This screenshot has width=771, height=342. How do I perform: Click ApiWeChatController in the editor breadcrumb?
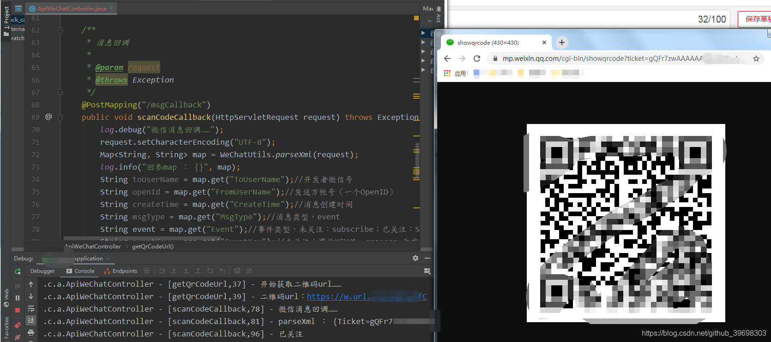coord(93,247)
